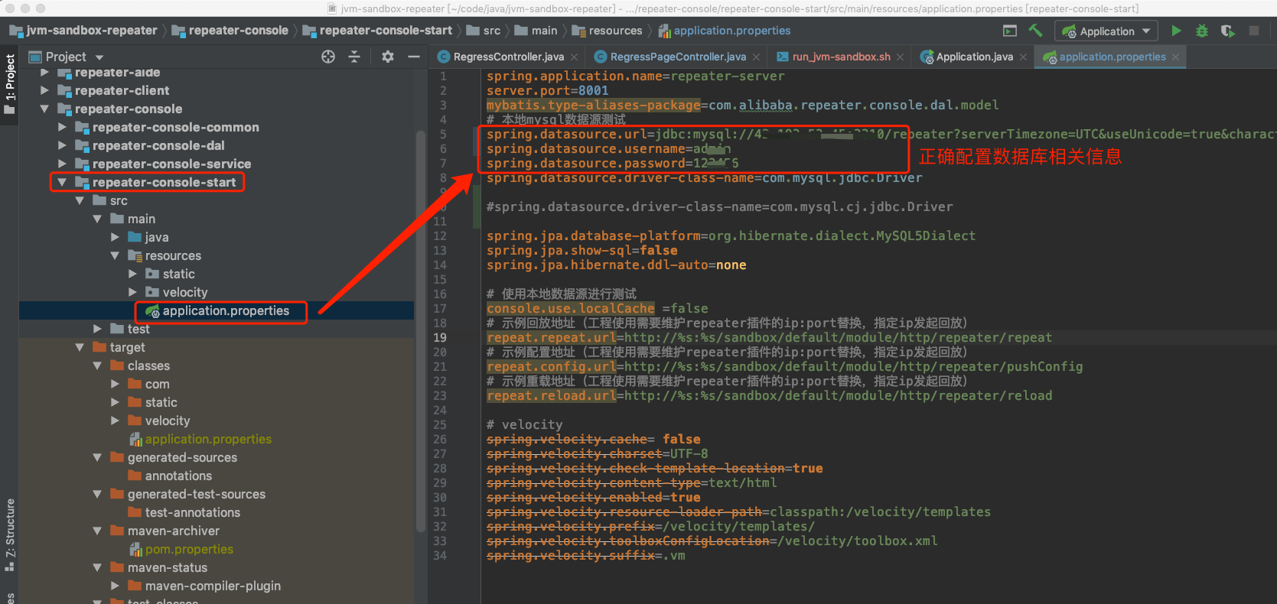Expand the repeater-console-dal module
The width and height of the screenshot is (1277, 604).
click(x=62, y=145)
